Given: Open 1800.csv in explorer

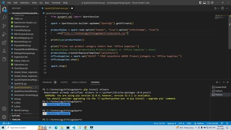Looking at the screenshot, I should (x=18, y=19).
